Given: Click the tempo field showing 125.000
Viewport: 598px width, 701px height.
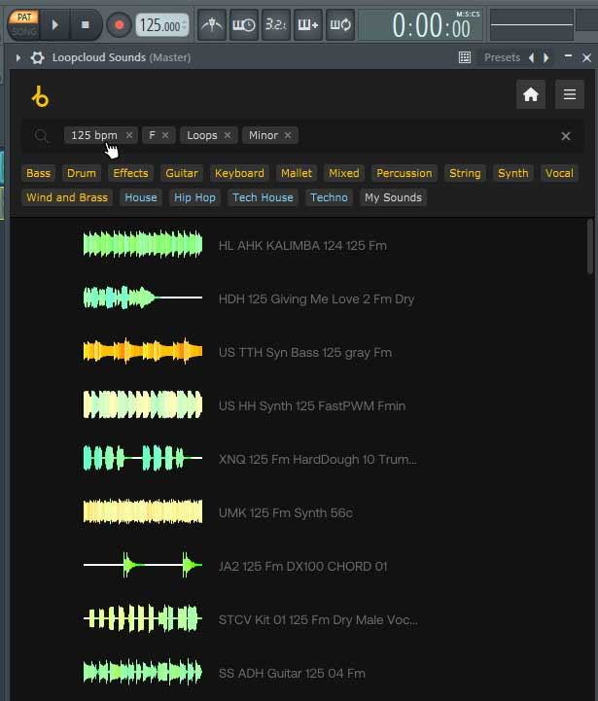Looking at the screenshot, I should (x=162, y=25).
